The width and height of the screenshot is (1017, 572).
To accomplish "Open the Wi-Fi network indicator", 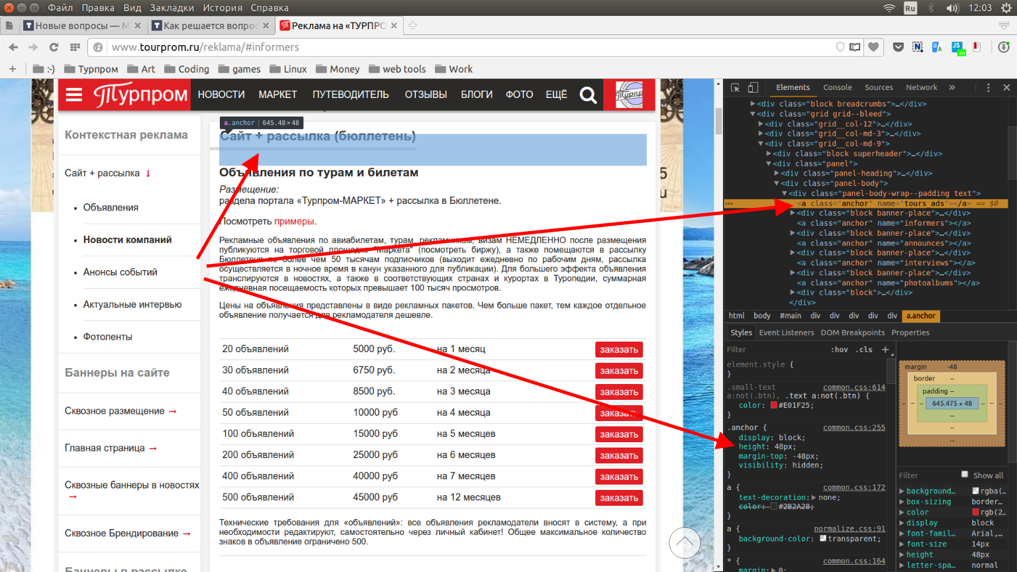I will [889, 8].
